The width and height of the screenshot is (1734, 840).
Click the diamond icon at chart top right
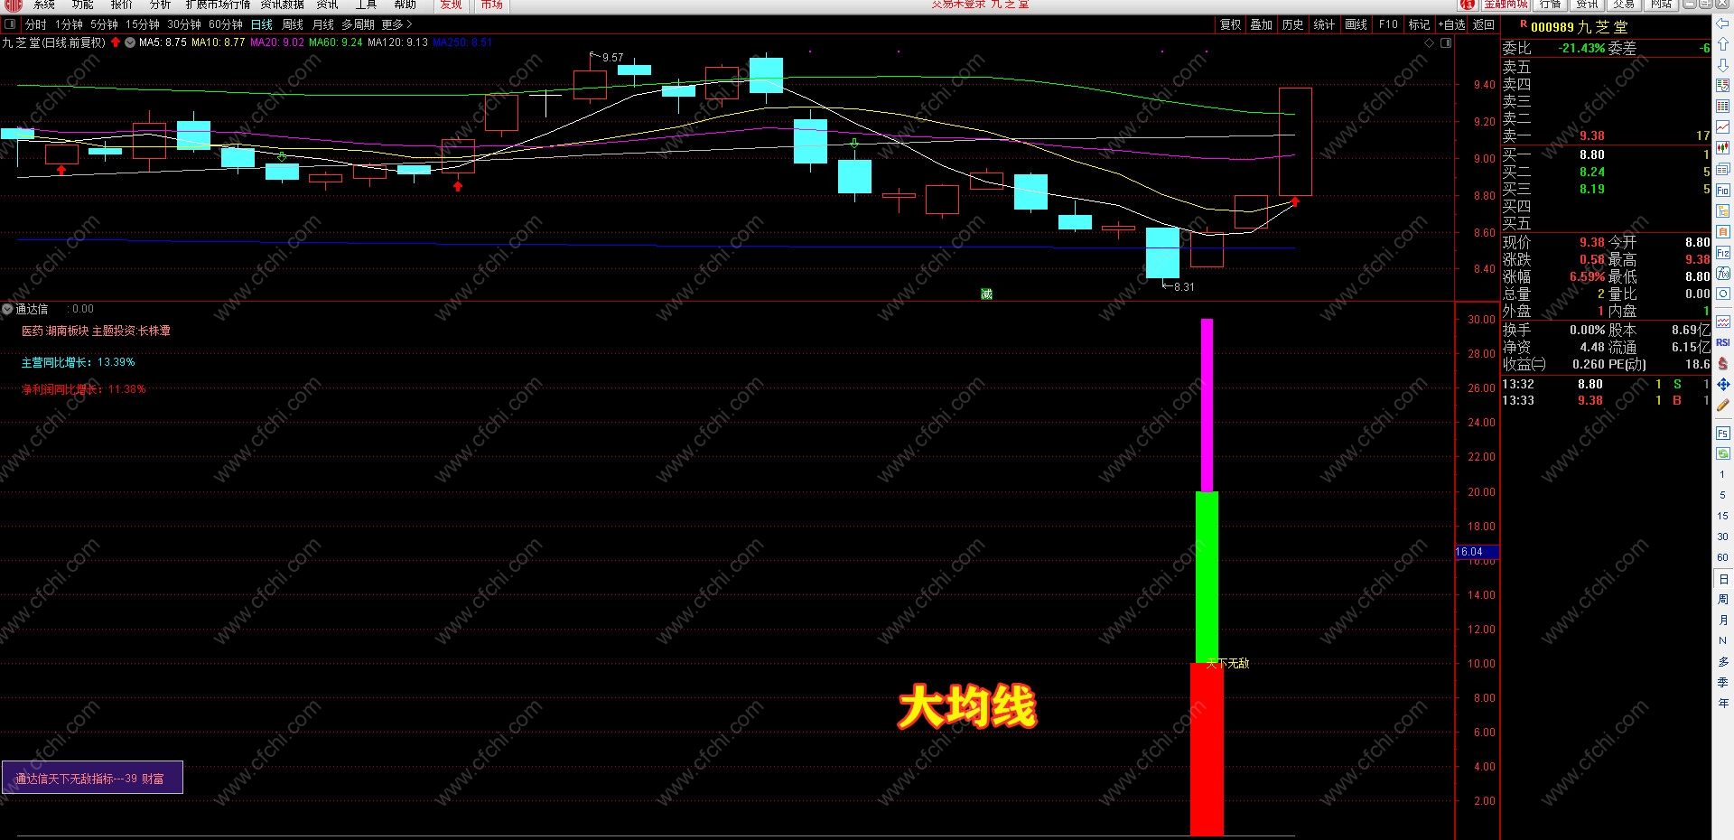(x=1430, y=42)
